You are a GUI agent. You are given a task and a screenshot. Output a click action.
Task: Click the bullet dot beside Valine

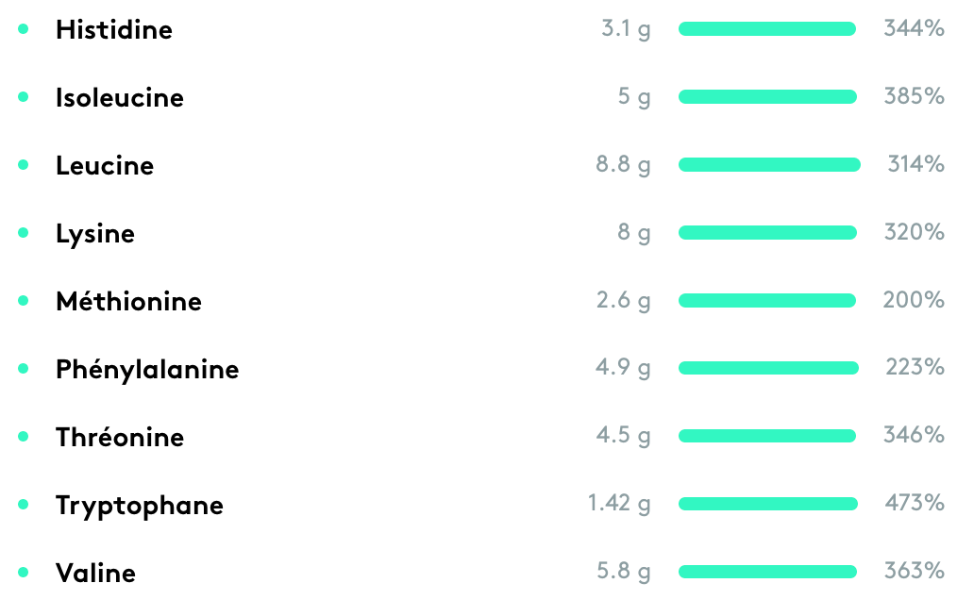23,573
